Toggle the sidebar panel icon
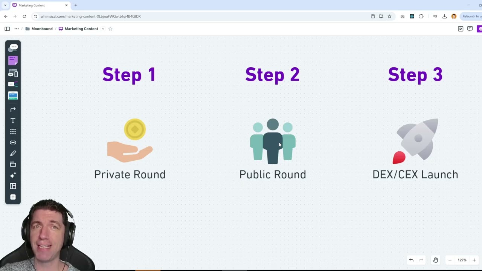The width and height of the screenshot is (482, 271). 7,29
